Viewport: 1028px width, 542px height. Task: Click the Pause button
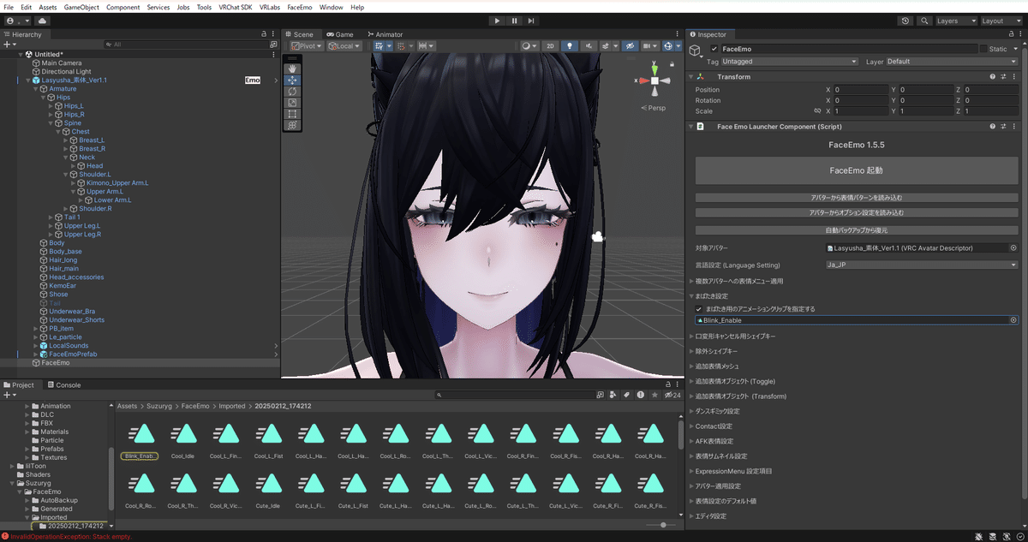coord(514,21)
